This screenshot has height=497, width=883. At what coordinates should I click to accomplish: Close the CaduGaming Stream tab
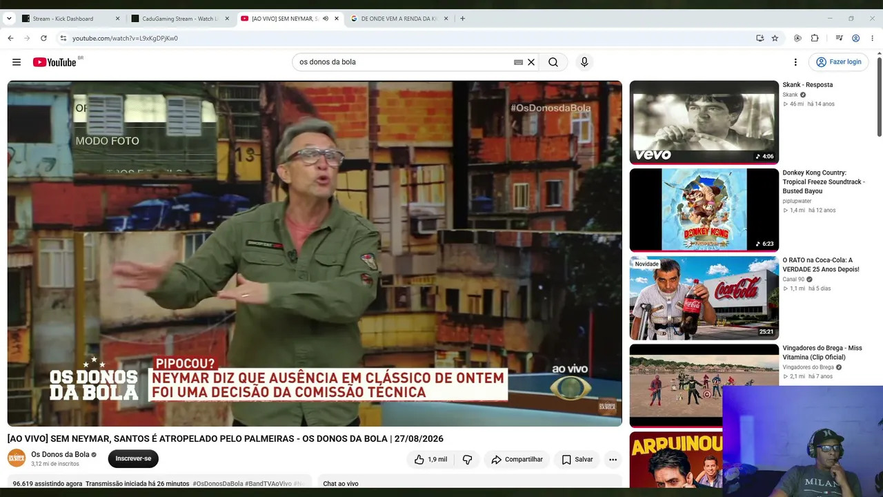pyautogui.click(x=226, y=19)
